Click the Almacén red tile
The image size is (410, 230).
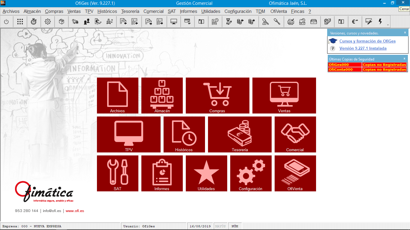162,96
